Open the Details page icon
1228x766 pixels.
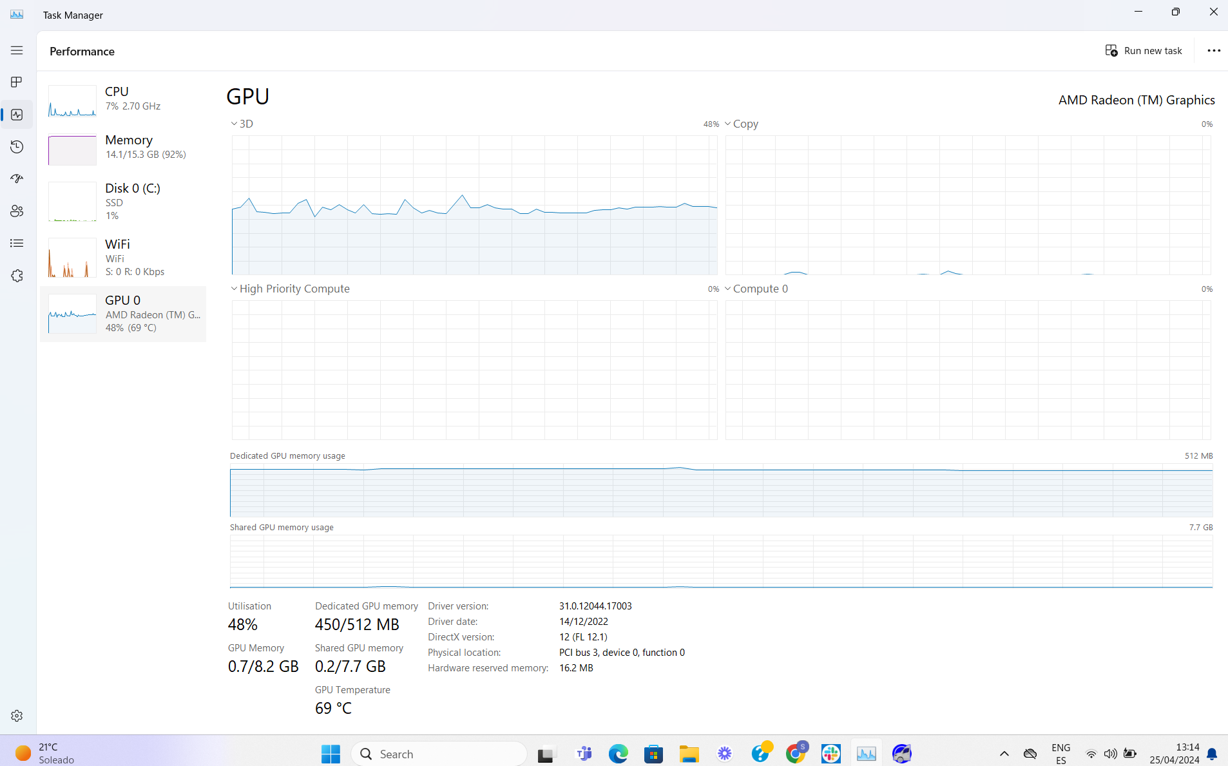(x=17, y=244)
